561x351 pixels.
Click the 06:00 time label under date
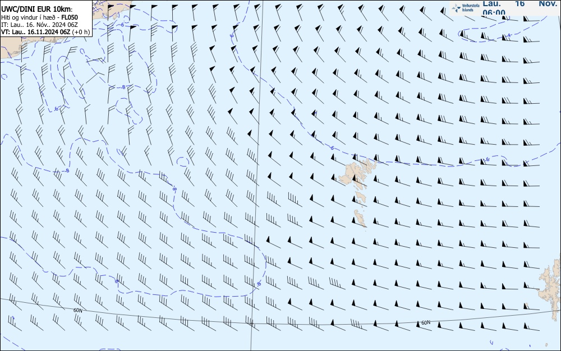[x=494, y=12]
